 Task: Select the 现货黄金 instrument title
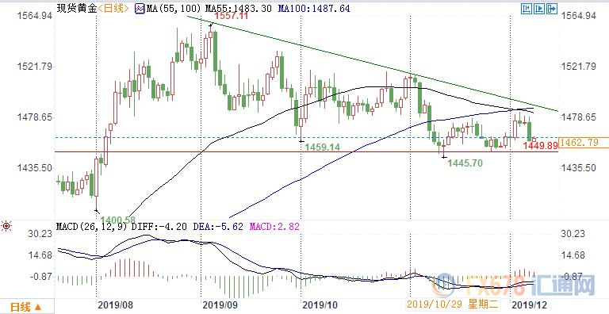(77, 9)
